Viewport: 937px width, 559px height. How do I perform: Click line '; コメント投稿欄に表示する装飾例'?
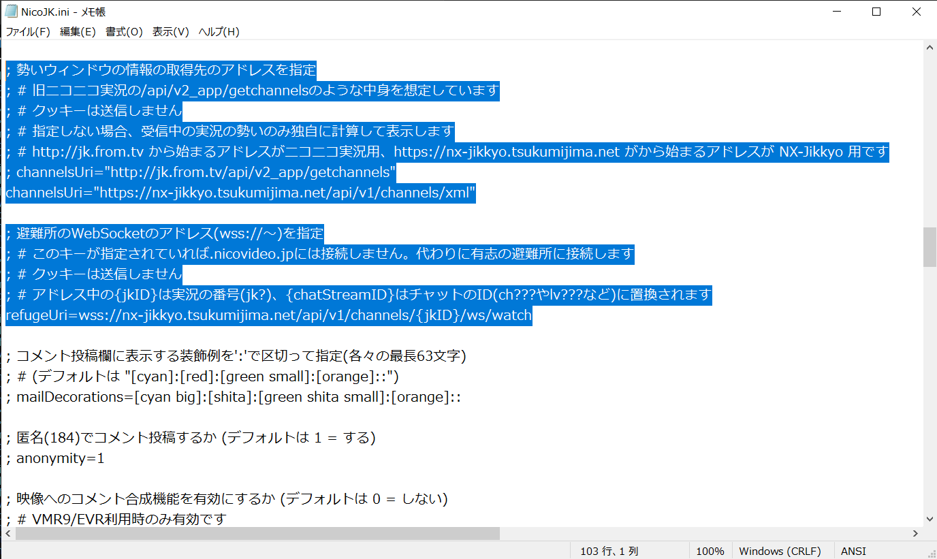pyautogui.click(x=236, y=356)
